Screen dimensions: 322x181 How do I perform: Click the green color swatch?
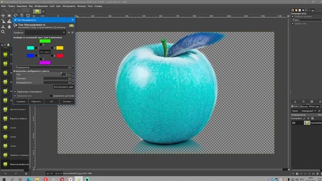point(45,41)
